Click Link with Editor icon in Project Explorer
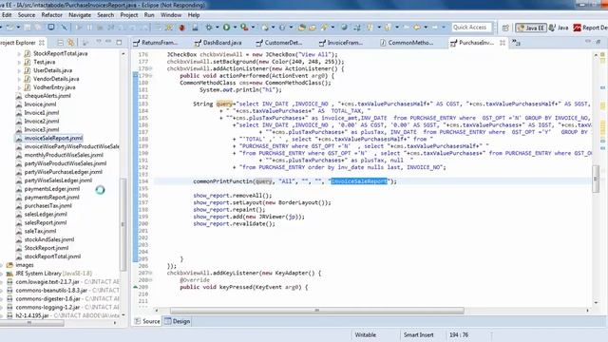The width and height of the screenshot is (608, 342). pos(71,43)
